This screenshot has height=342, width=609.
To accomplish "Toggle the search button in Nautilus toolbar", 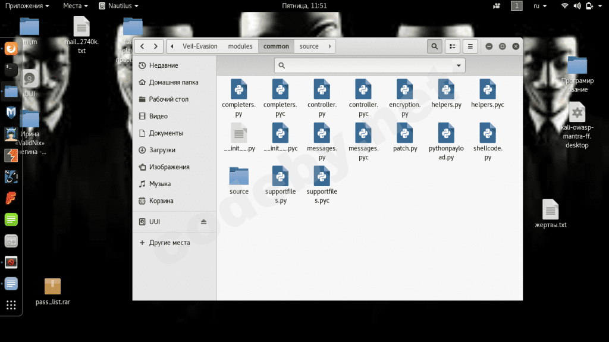I will click(434, 46).
